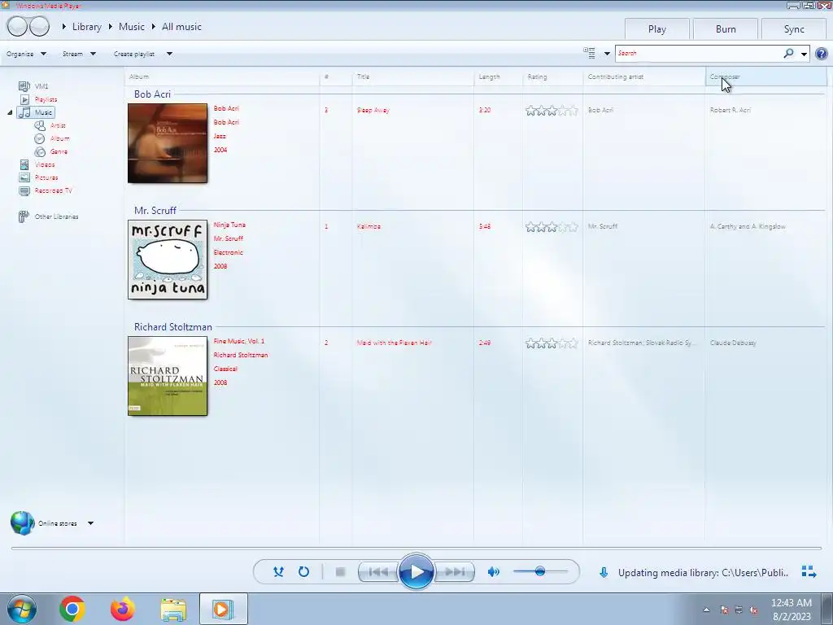This screenshot has width=833, height=625.
Task: Switch to the Sync tab
Action: (794, 29)
